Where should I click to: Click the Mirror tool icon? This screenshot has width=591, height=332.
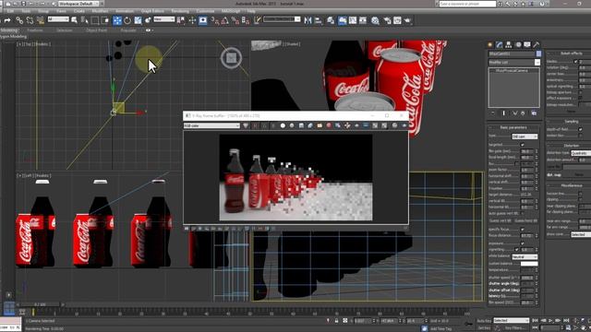coord(308,20)
